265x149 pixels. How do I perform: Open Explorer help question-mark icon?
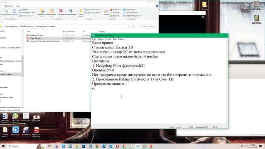157,6
